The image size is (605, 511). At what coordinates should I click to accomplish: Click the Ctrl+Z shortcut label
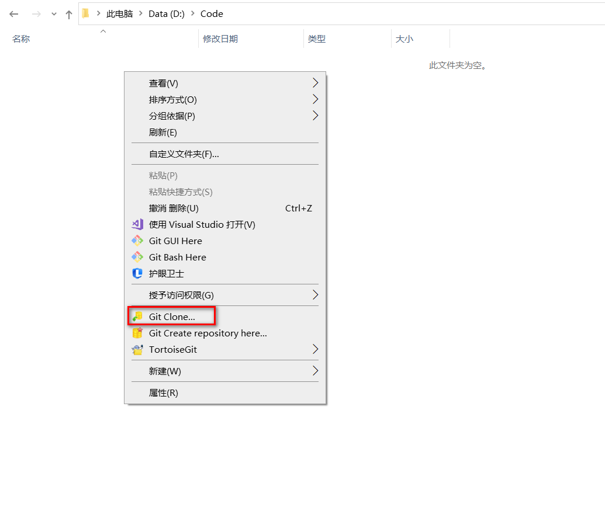(299, 208)
